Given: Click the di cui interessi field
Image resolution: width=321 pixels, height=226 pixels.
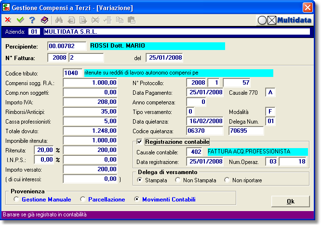Looking at the screenshot, I should (90, 179).
